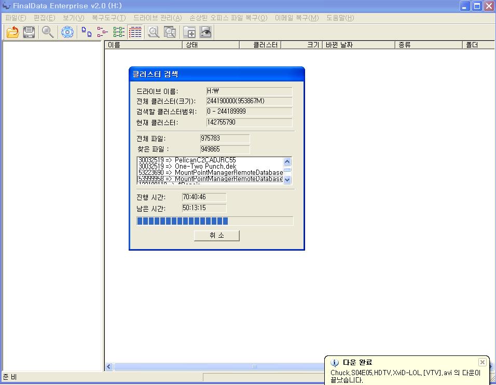Open the 보기(V) menu

(73, 18)
